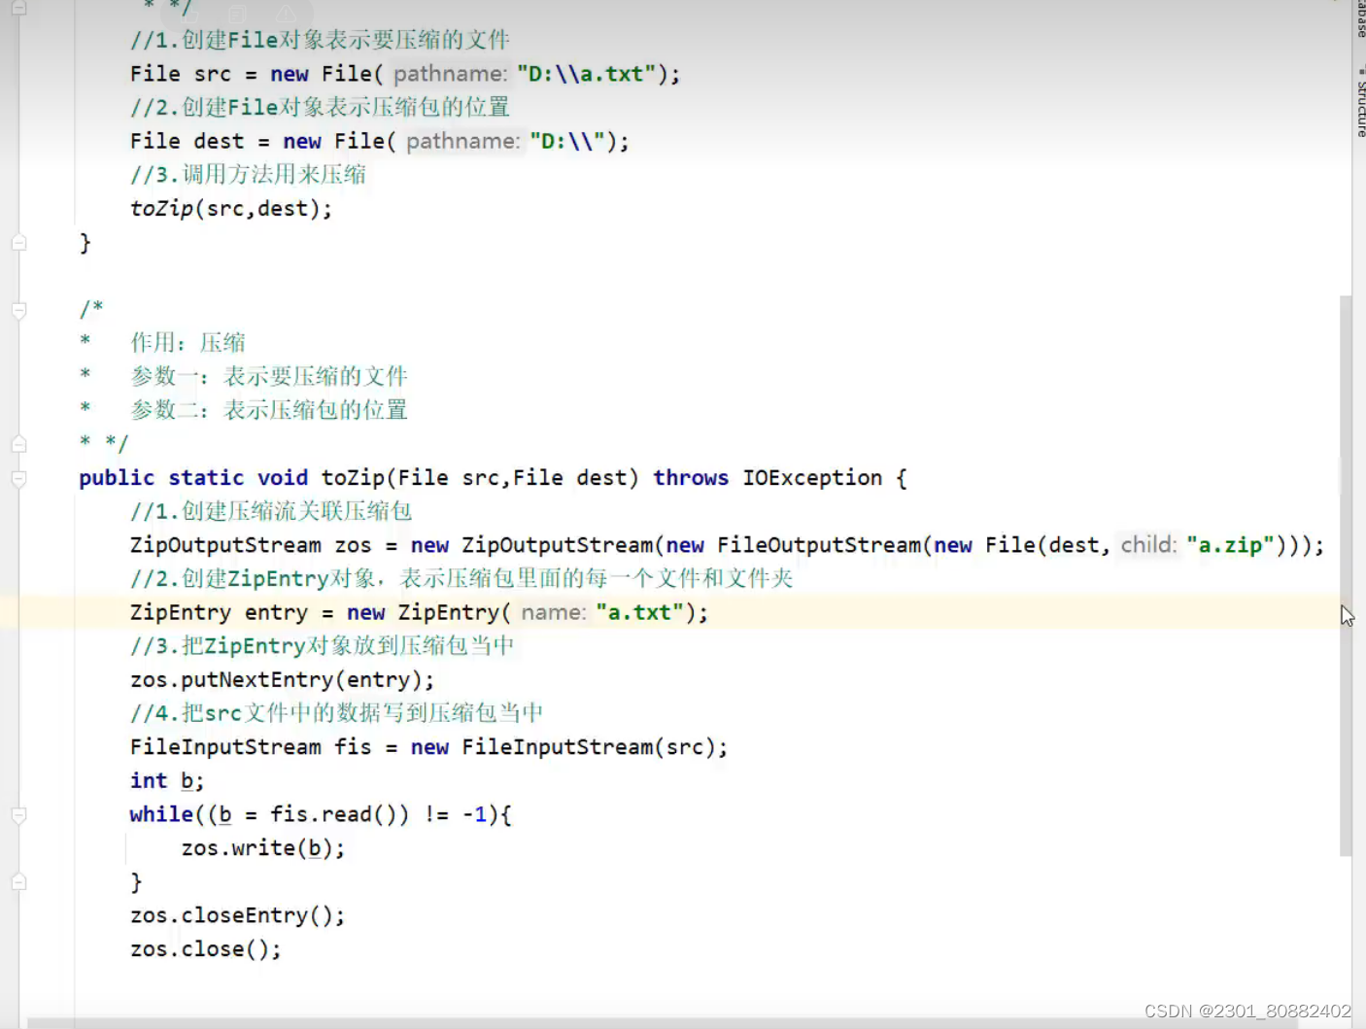Image resolution: width=1366 pixels, height=1029 pixels.
Task: Click the toZip method name in its declaration
Action: click(x=353, y=478)
